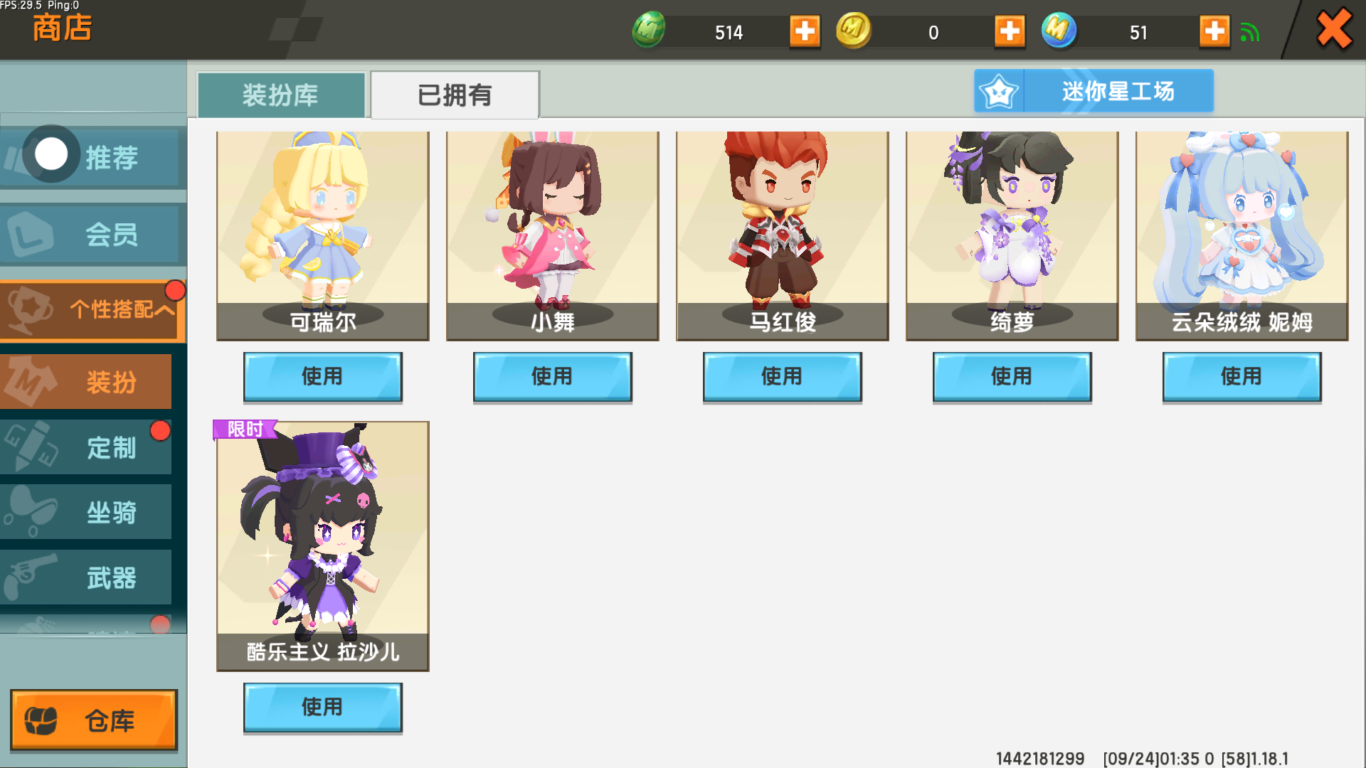Open 推荐 recommended category
The width and height of the screenshot is (1366, 768).
click(92, 157)
